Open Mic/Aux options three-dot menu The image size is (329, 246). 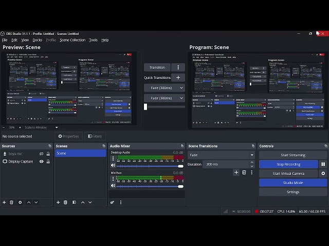(113, 179)
